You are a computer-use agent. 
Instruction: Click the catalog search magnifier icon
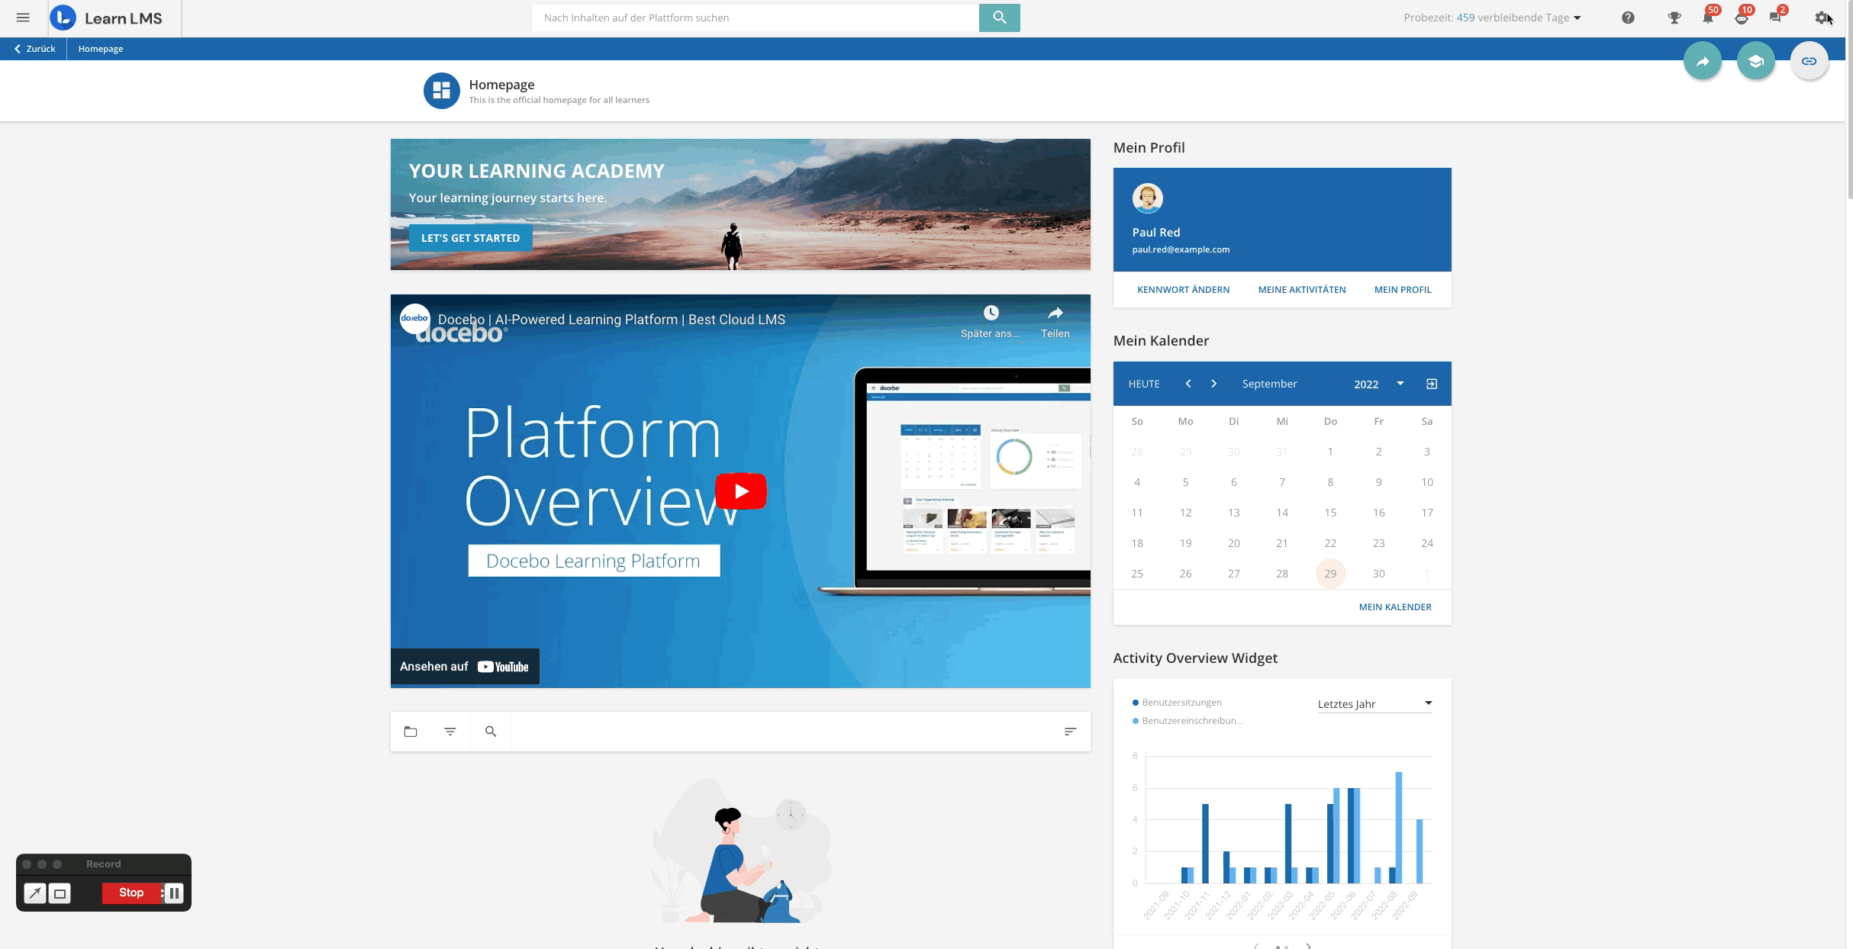coord(491,732)
